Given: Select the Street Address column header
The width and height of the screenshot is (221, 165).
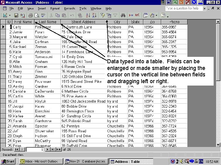Looking at the screenshot, I should [x=83, y=22].
